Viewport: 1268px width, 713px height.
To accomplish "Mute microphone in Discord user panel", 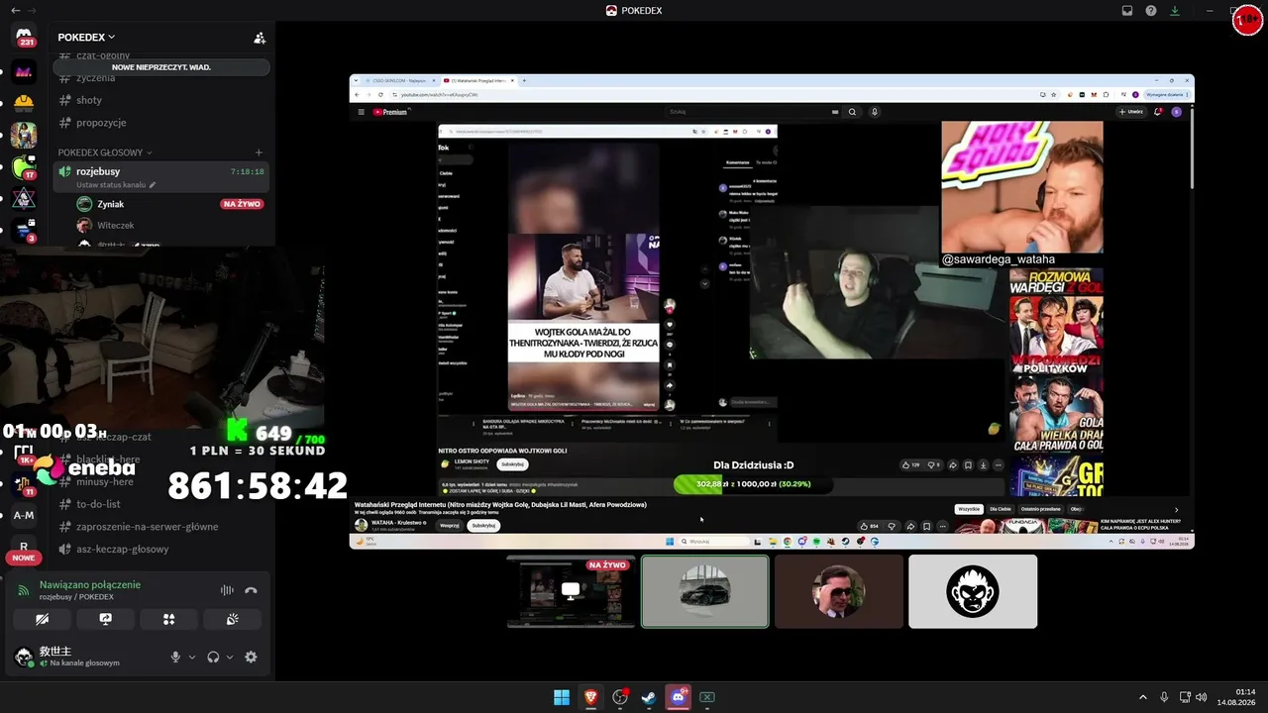I will [x=175, y=657].
